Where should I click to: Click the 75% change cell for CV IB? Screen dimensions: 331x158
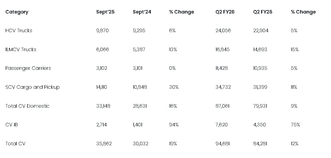[295, 125]
